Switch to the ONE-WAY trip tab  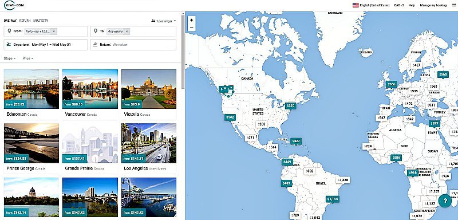(x=10, y=21)
